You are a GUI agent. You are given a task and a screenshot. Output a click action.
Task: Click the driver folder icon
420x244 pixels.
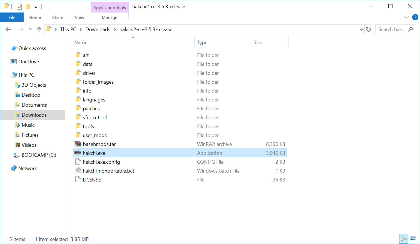pos(78,73)
